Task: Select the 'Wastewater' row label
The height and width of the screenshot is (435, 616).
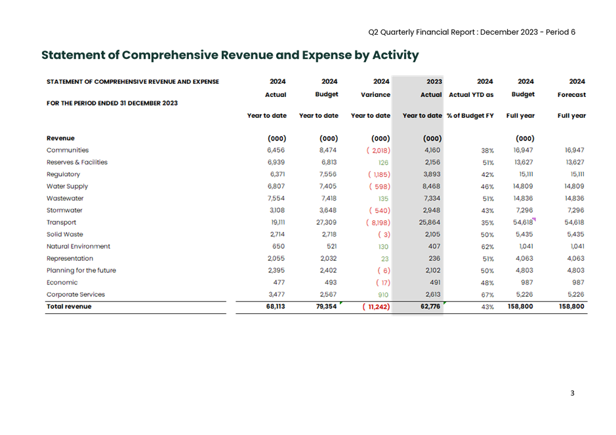Action: pyautogui.click(x=65, y=199)
